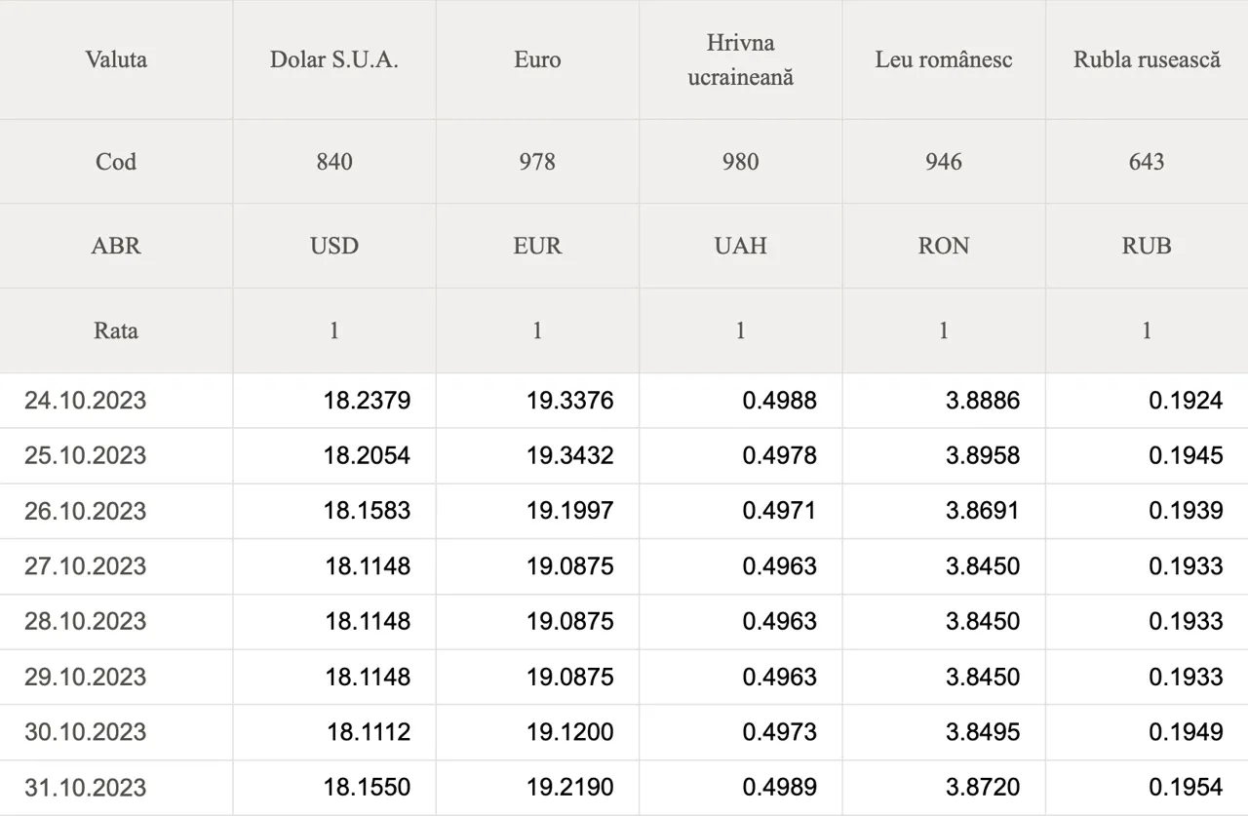Select the 24.10.2023 date row
The height and width of the screenshot is (816, 1248).
[86, 401]
